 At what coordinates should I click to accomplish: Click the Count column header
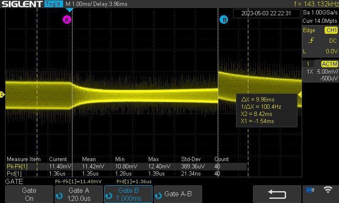click(x=221, y=159)
